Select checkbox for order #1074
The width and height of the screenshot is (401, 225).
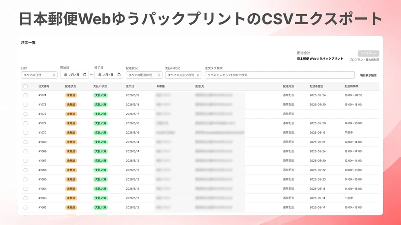click(x=26, y=95)
